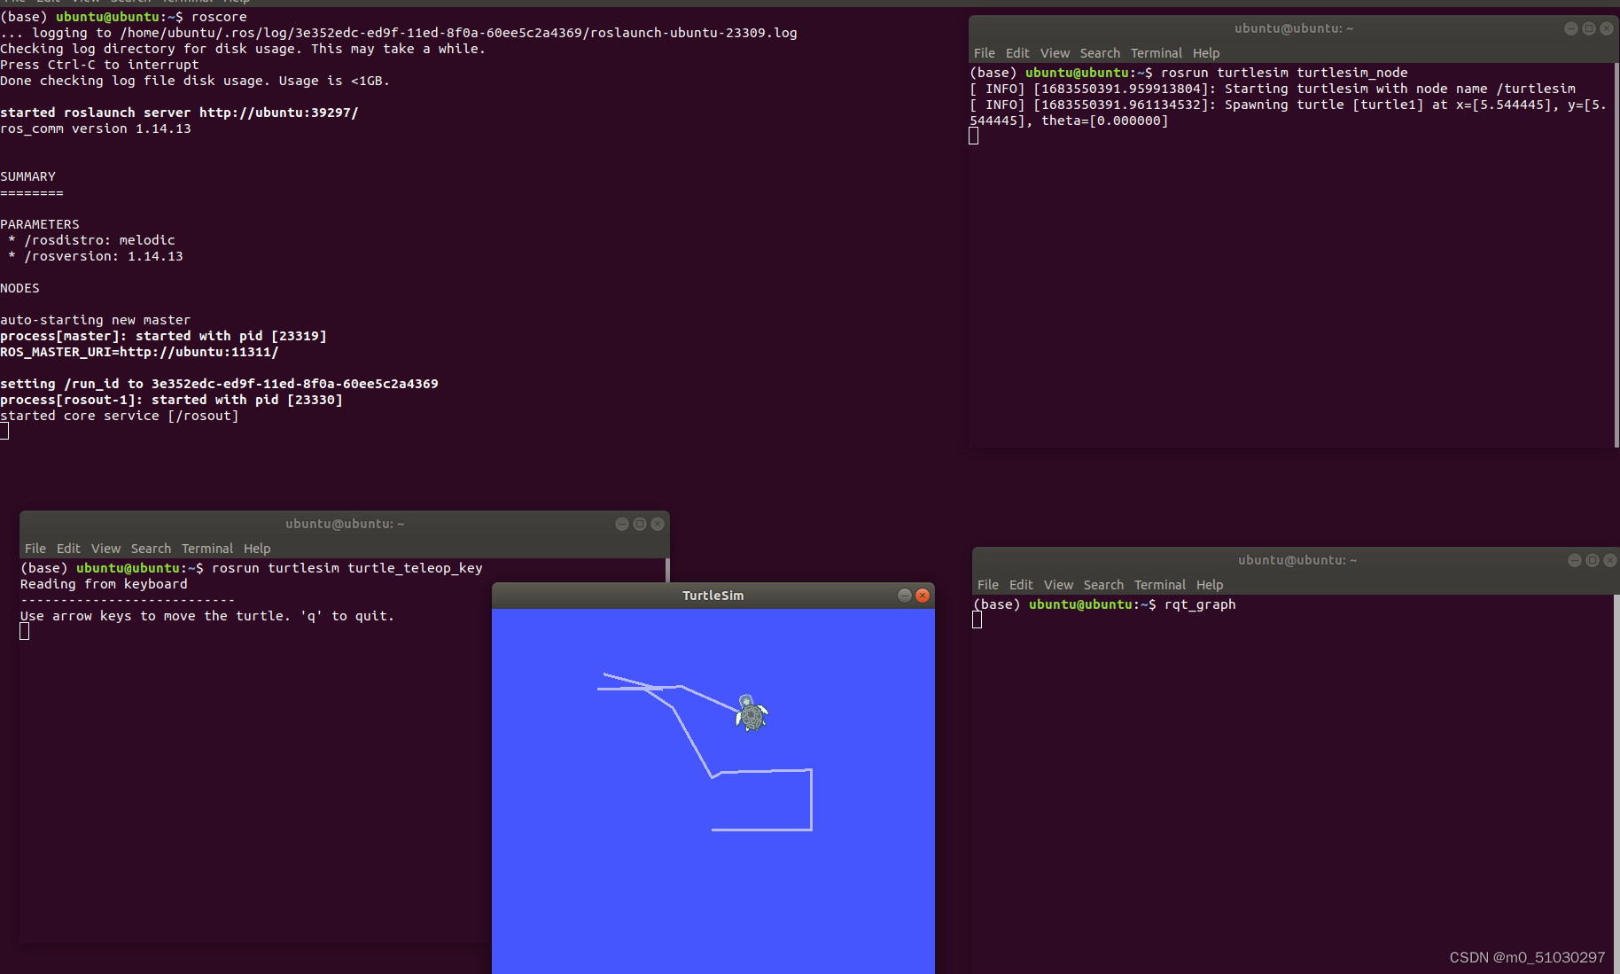Click the 'SUMMARY' heading in roscore output
The height and width of the screenshot is (974, 1620).
click(x=27, y=176)
